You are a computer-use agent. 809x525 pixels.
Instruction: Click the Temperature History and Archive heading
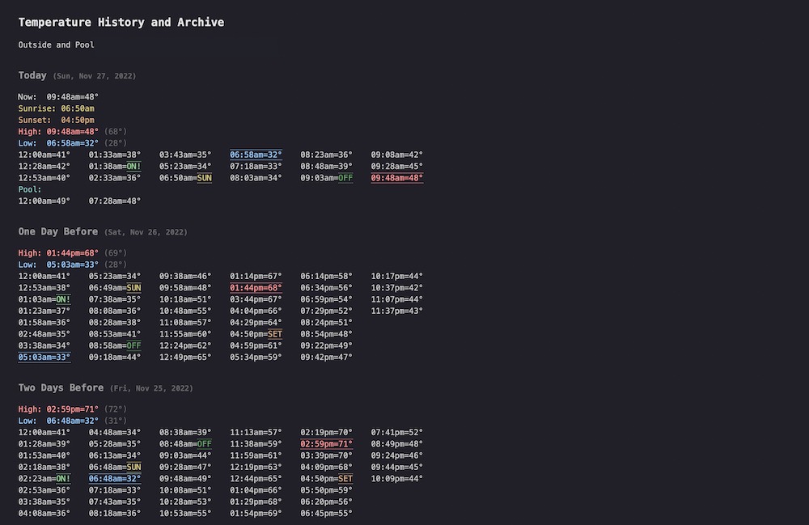[121, 22]
